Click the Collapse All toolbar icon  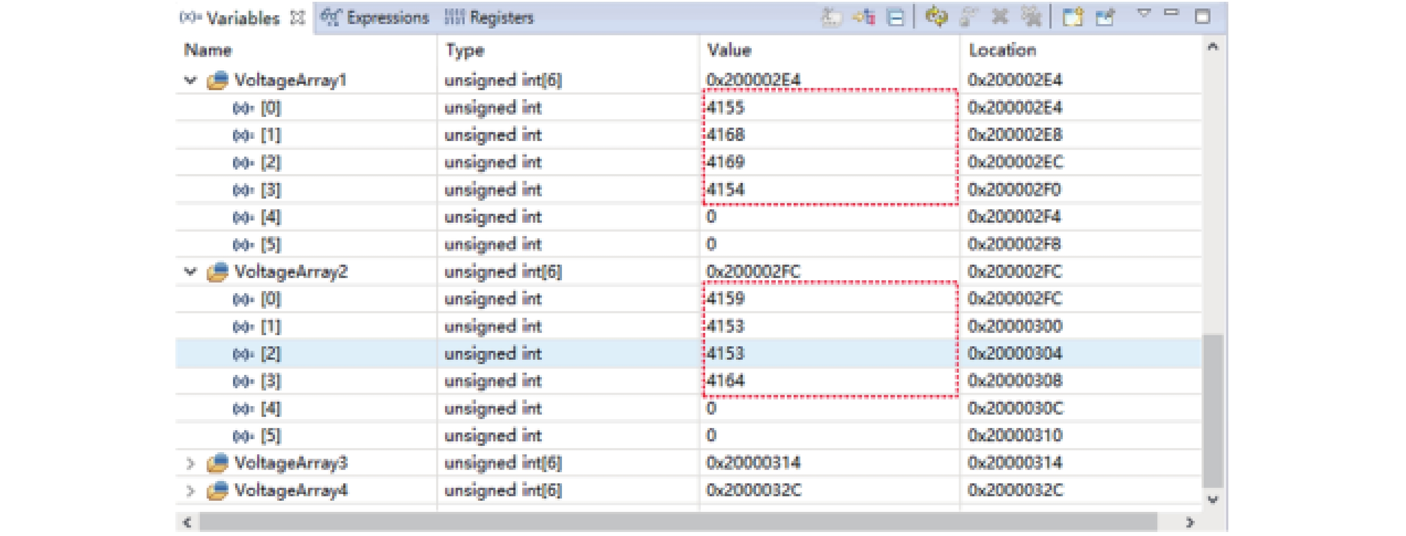coord(895,17)
